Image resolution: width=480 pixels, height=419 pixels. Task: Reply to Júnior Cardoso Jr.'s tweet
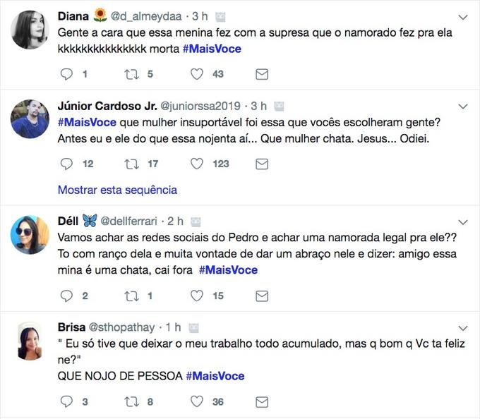(x=67, y=164)
